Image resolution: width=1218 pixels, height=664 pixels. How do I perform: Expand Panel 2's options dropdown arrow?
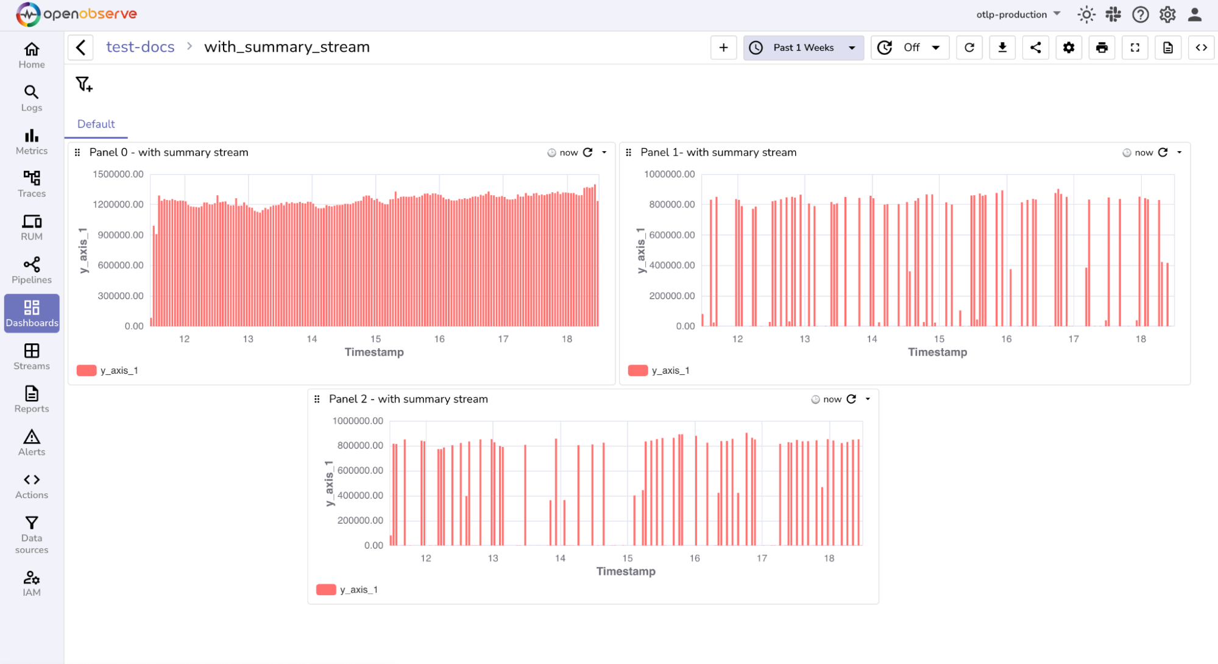point(868,399)
